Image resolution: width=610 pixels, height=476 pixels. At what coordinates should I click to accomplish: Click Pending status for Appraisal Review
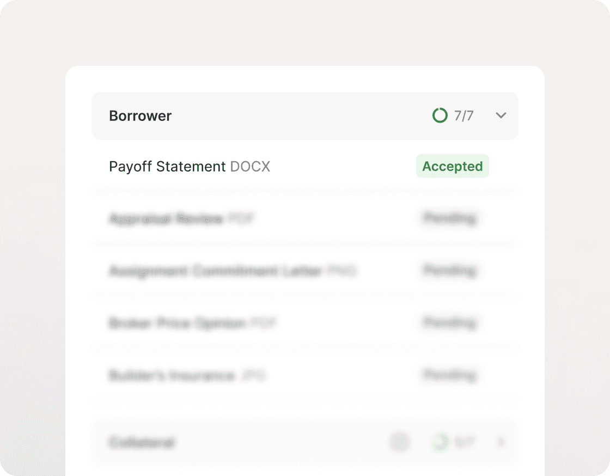[450, 219]
